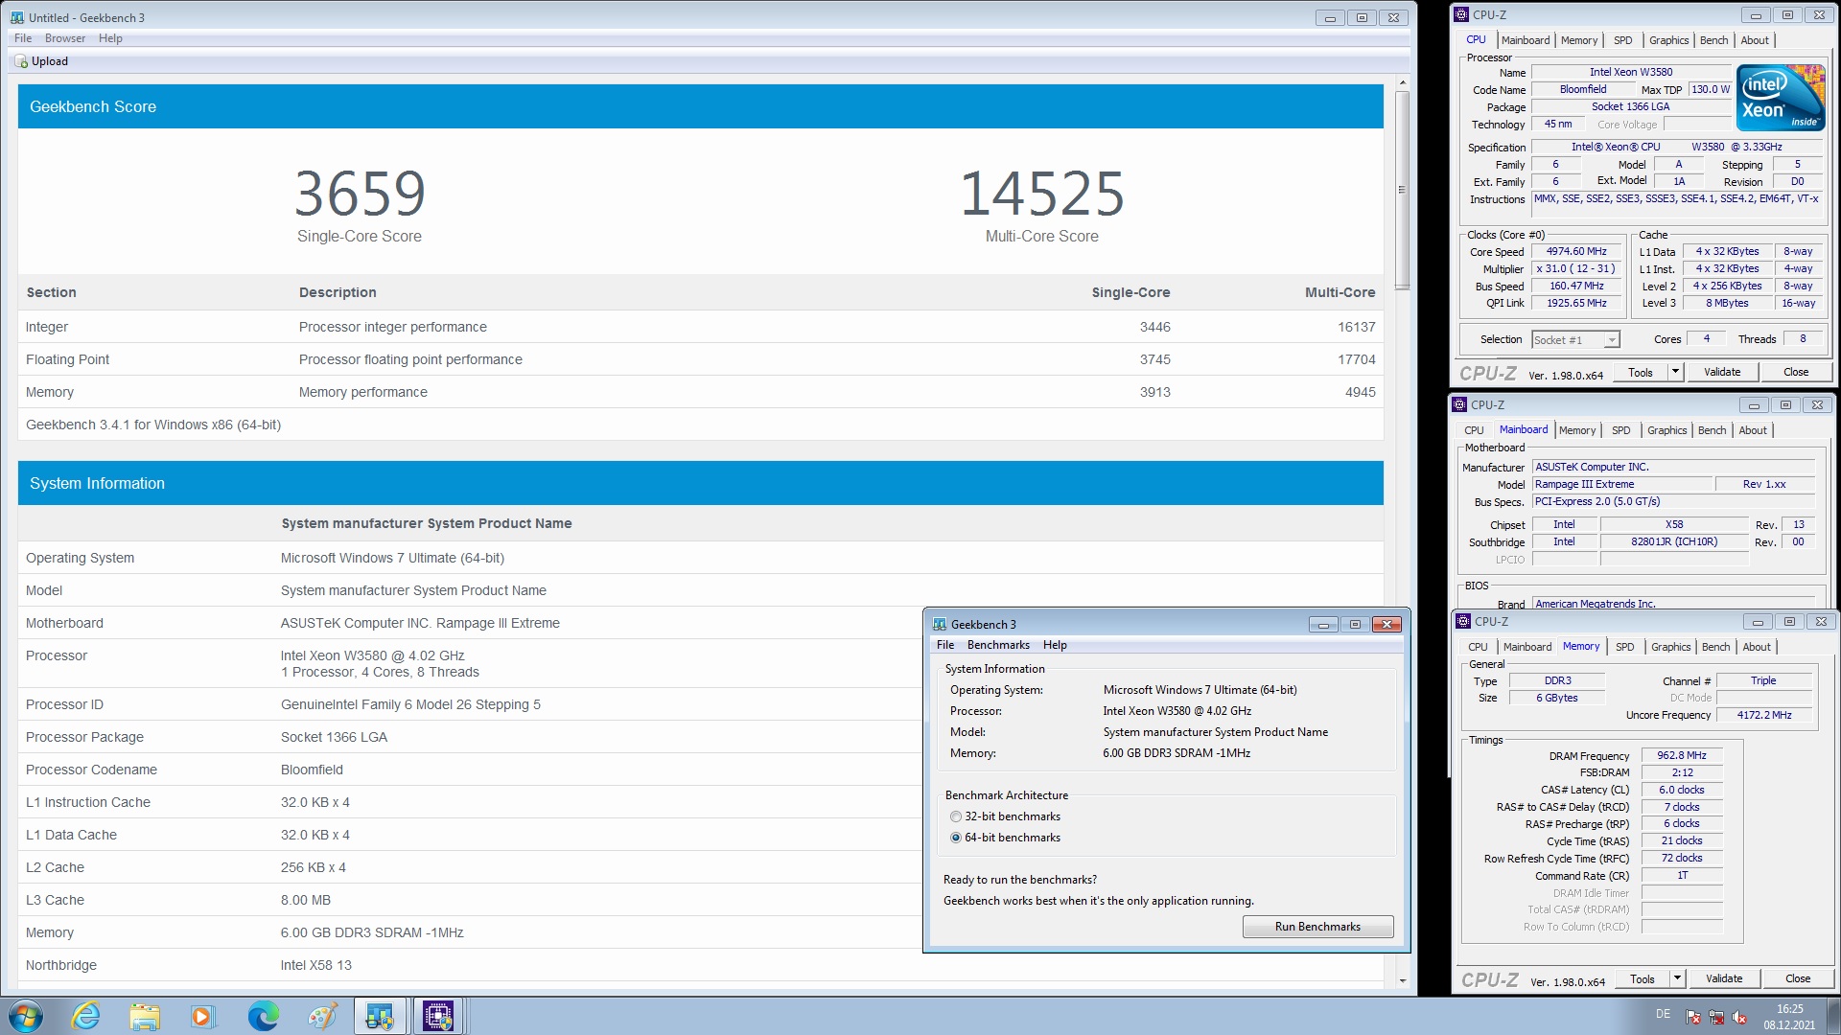Click the Untitled - Geekbench 3 title bar icon
The image size is (1841, 1035).
tap(17, 17)
